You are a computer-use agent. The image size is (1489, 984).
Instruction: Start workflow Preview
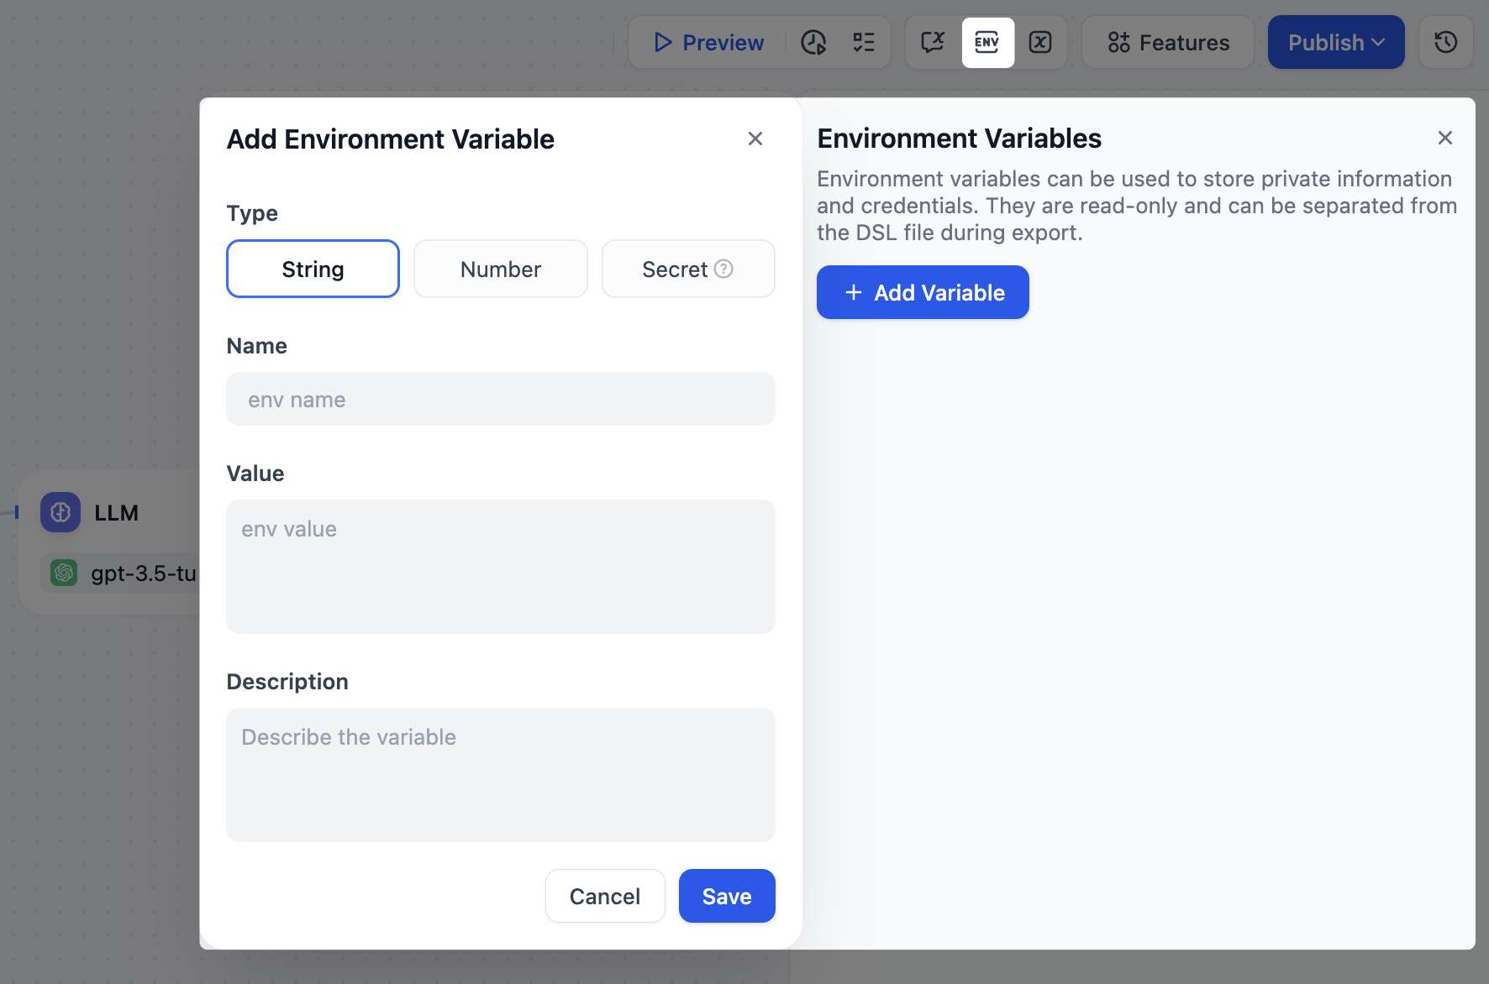(708, 42)
